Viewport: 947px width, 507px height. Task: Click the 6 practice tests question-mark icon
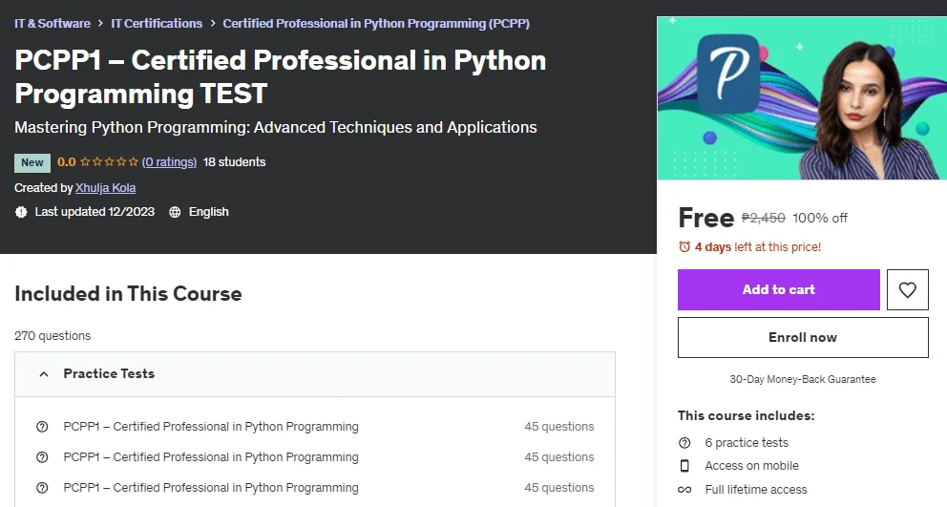[684, 443]
